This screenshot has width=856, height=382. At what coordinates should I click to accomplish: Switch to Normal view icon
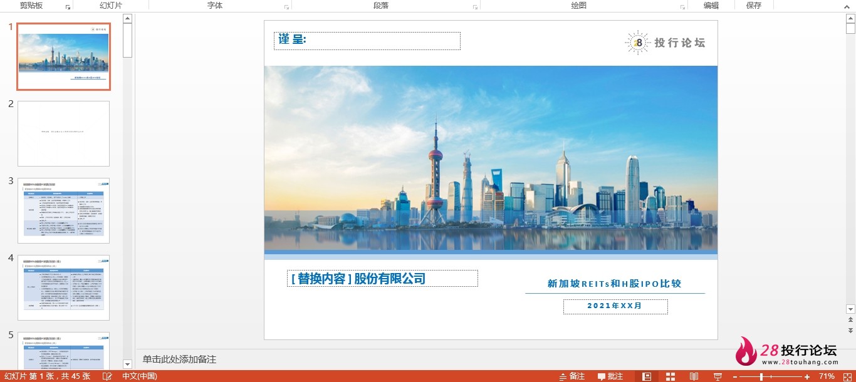(647, 376)
